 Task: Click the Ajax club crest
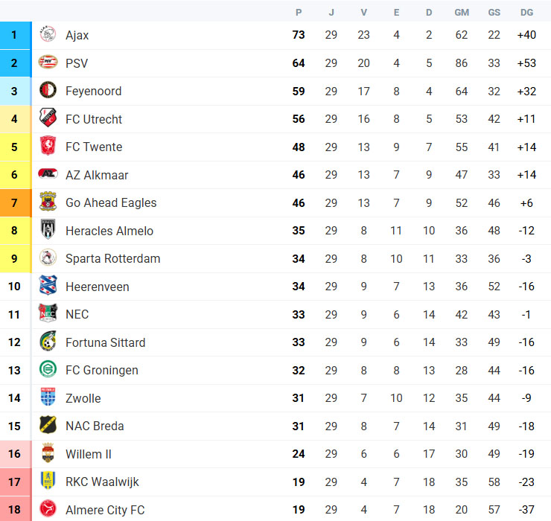click(x=48, y=34)
